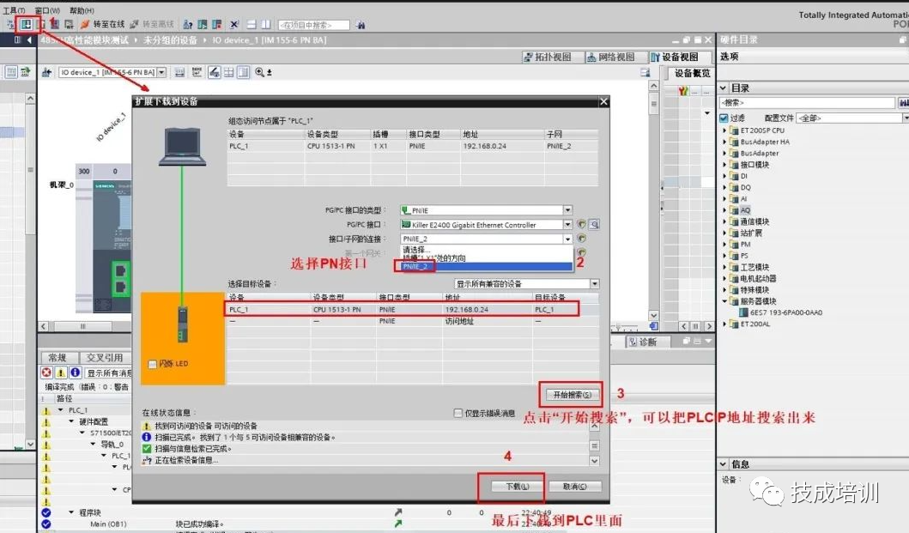
Task: Click the upload from device toolbar icon
Action: coord(40,24)
